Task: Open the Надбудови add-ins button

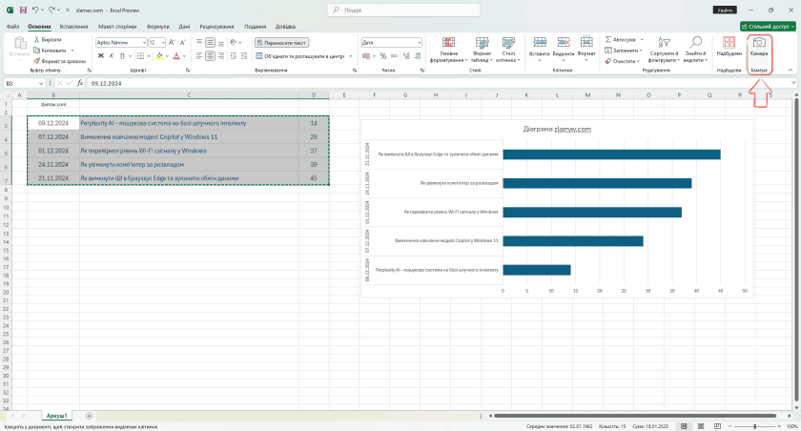Action: point(729,47)
